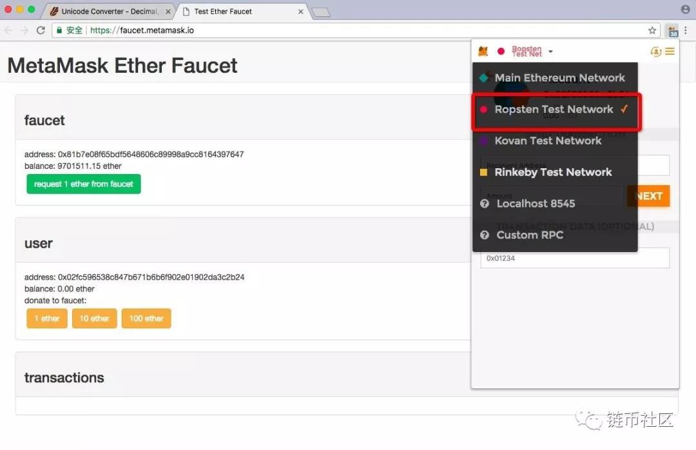The width and height of the screenshot is (696, 450).
Task: Select Ropsten Test Network option
Action: coord(554,110)
